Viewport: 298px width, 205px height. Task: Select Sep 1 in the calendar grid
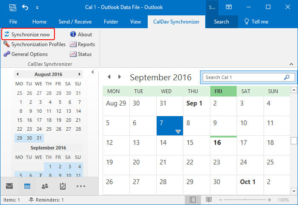[197, 106]
